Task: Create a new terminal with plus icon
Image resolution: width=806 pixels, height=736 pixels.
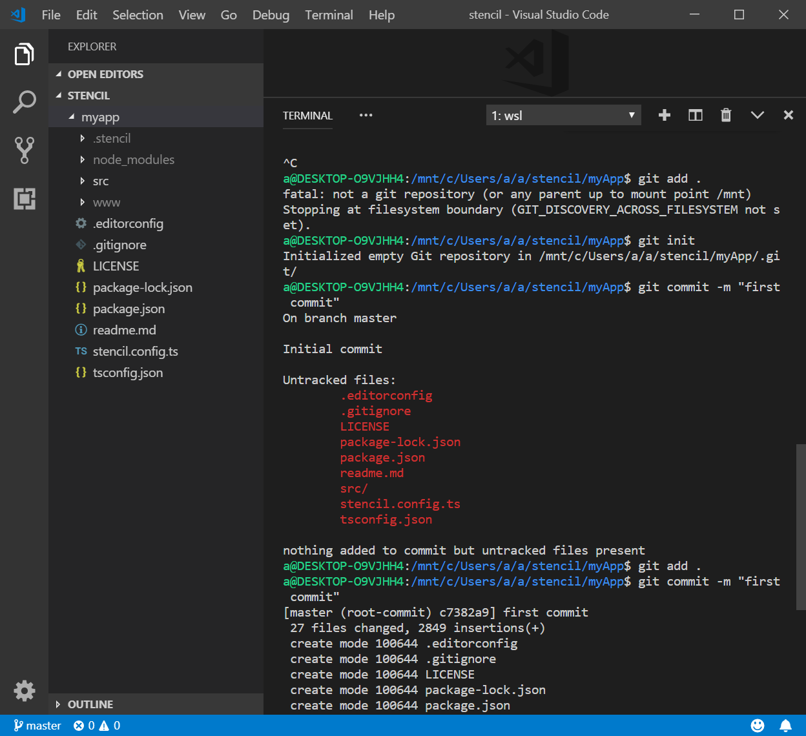Action: 664,116
